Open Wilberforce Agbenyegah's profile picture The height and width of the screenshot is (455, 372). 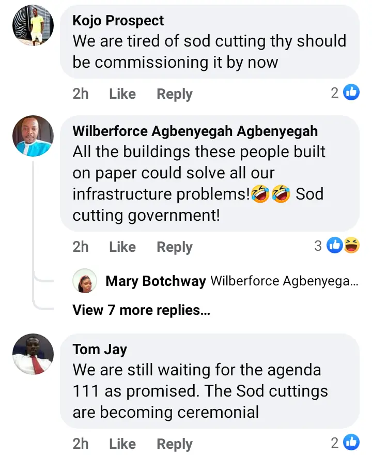click(x=33, y=136)
